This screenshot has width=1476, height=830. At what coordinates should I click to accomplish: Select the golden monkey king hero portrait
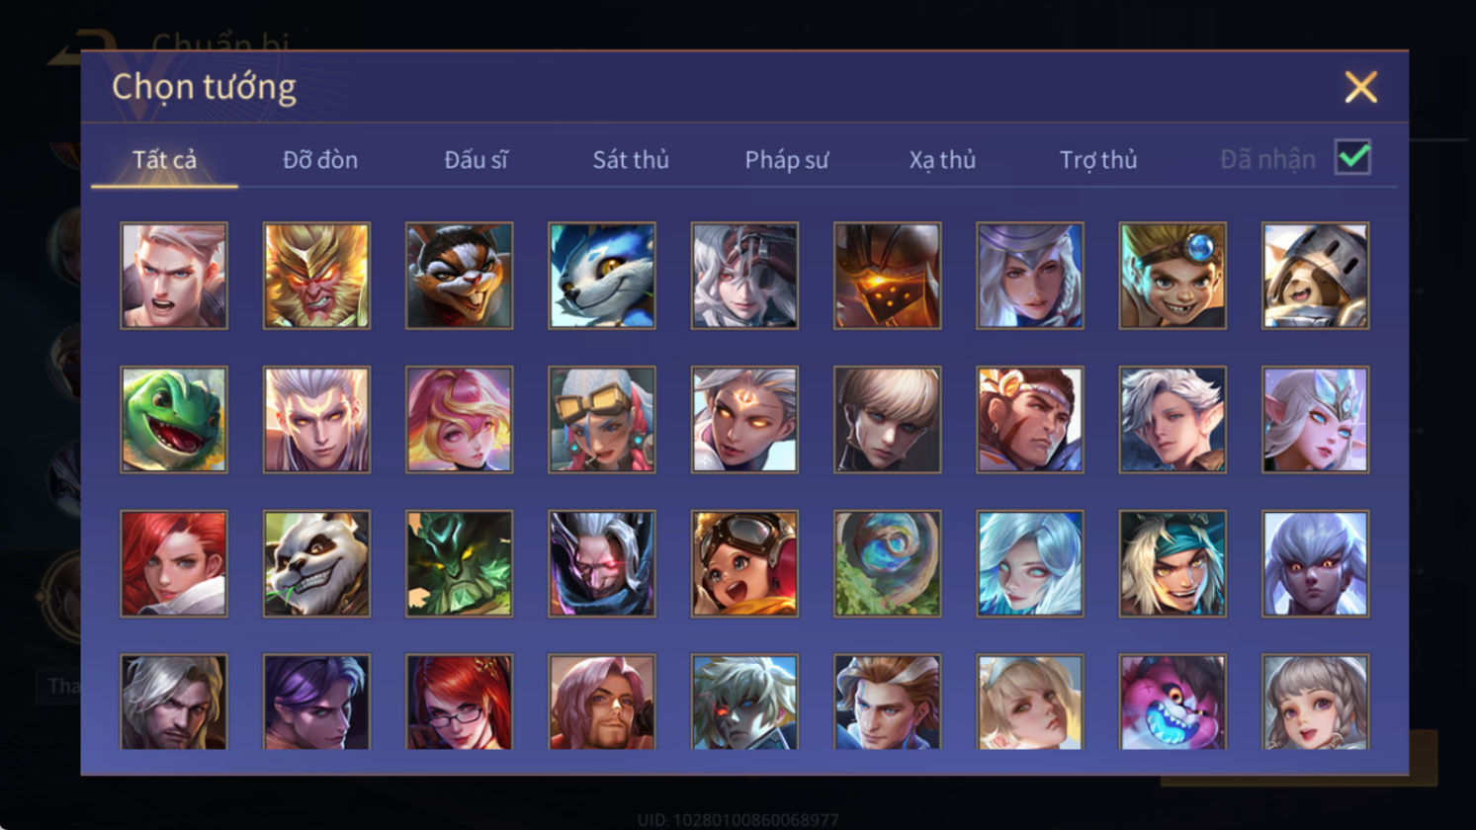[316, 276]
